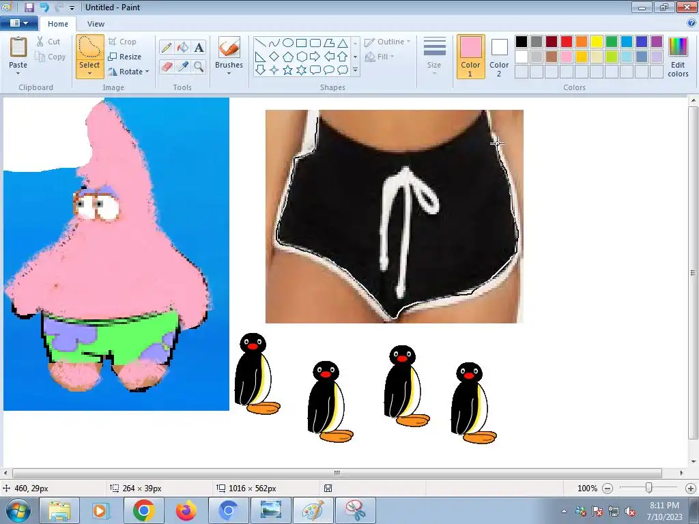Open Edit colors dialog
Viewport: 699px width, 524px height.
[678, 57]
